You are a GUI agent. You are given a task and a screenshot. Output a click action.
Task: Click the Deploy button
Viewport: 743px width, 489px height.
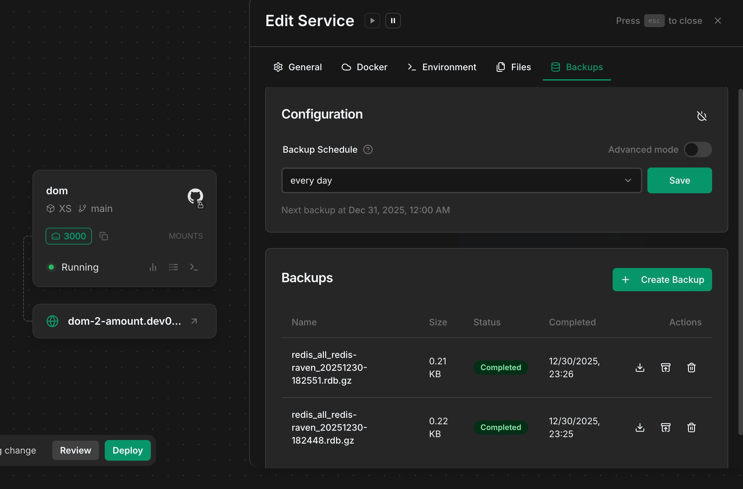(127, 450)
